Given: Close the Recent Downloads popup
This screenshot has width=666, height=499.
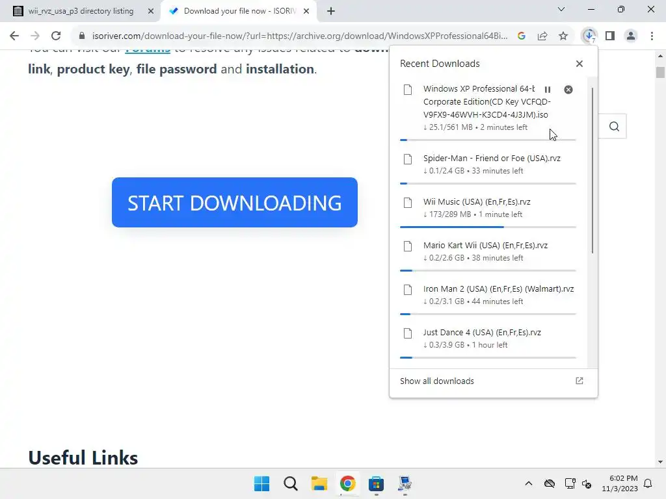Looking at the screenshot, I should 579,64.
